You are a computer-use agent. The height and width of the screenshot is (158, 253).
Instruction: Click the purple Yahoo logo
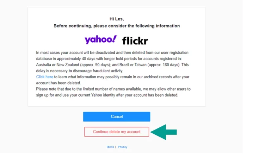coord(101,40)
